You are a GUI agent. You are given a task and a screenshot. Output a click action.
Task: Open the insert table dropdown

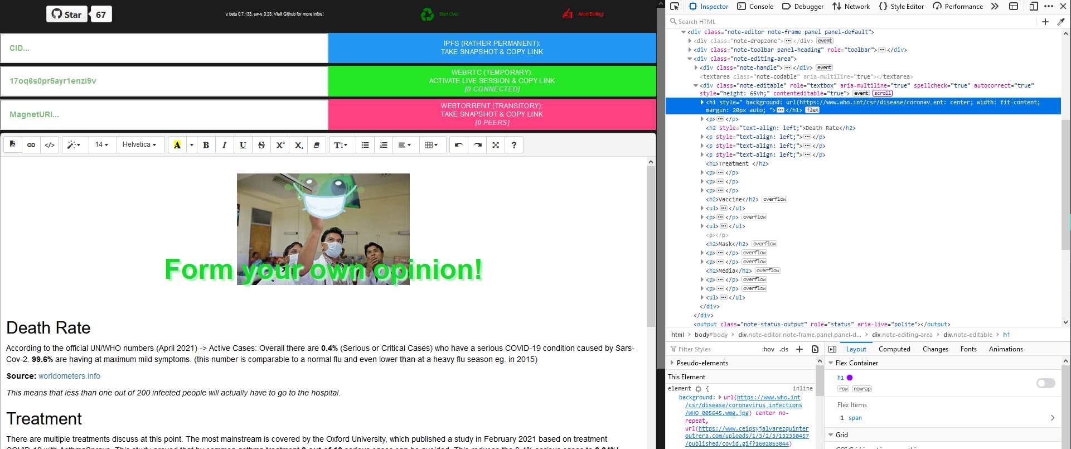pos(432,145)
